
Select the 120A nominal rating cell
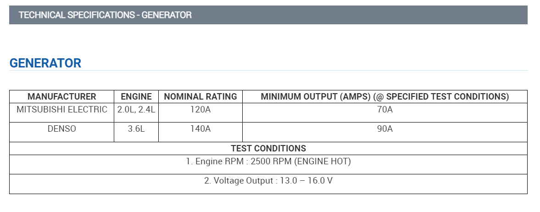tap(200, 110)
